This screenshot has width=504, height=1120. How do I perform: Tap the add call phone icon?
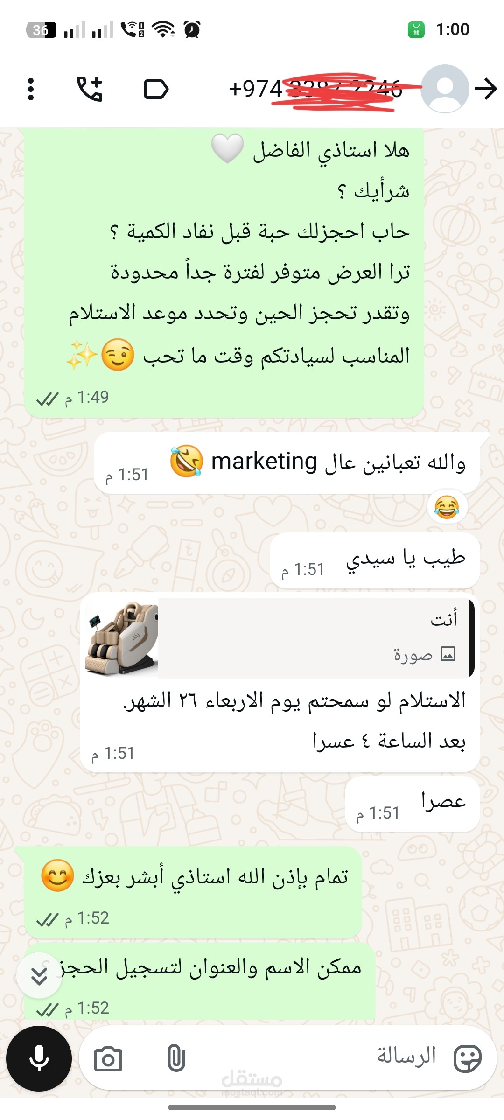point(90,89)
